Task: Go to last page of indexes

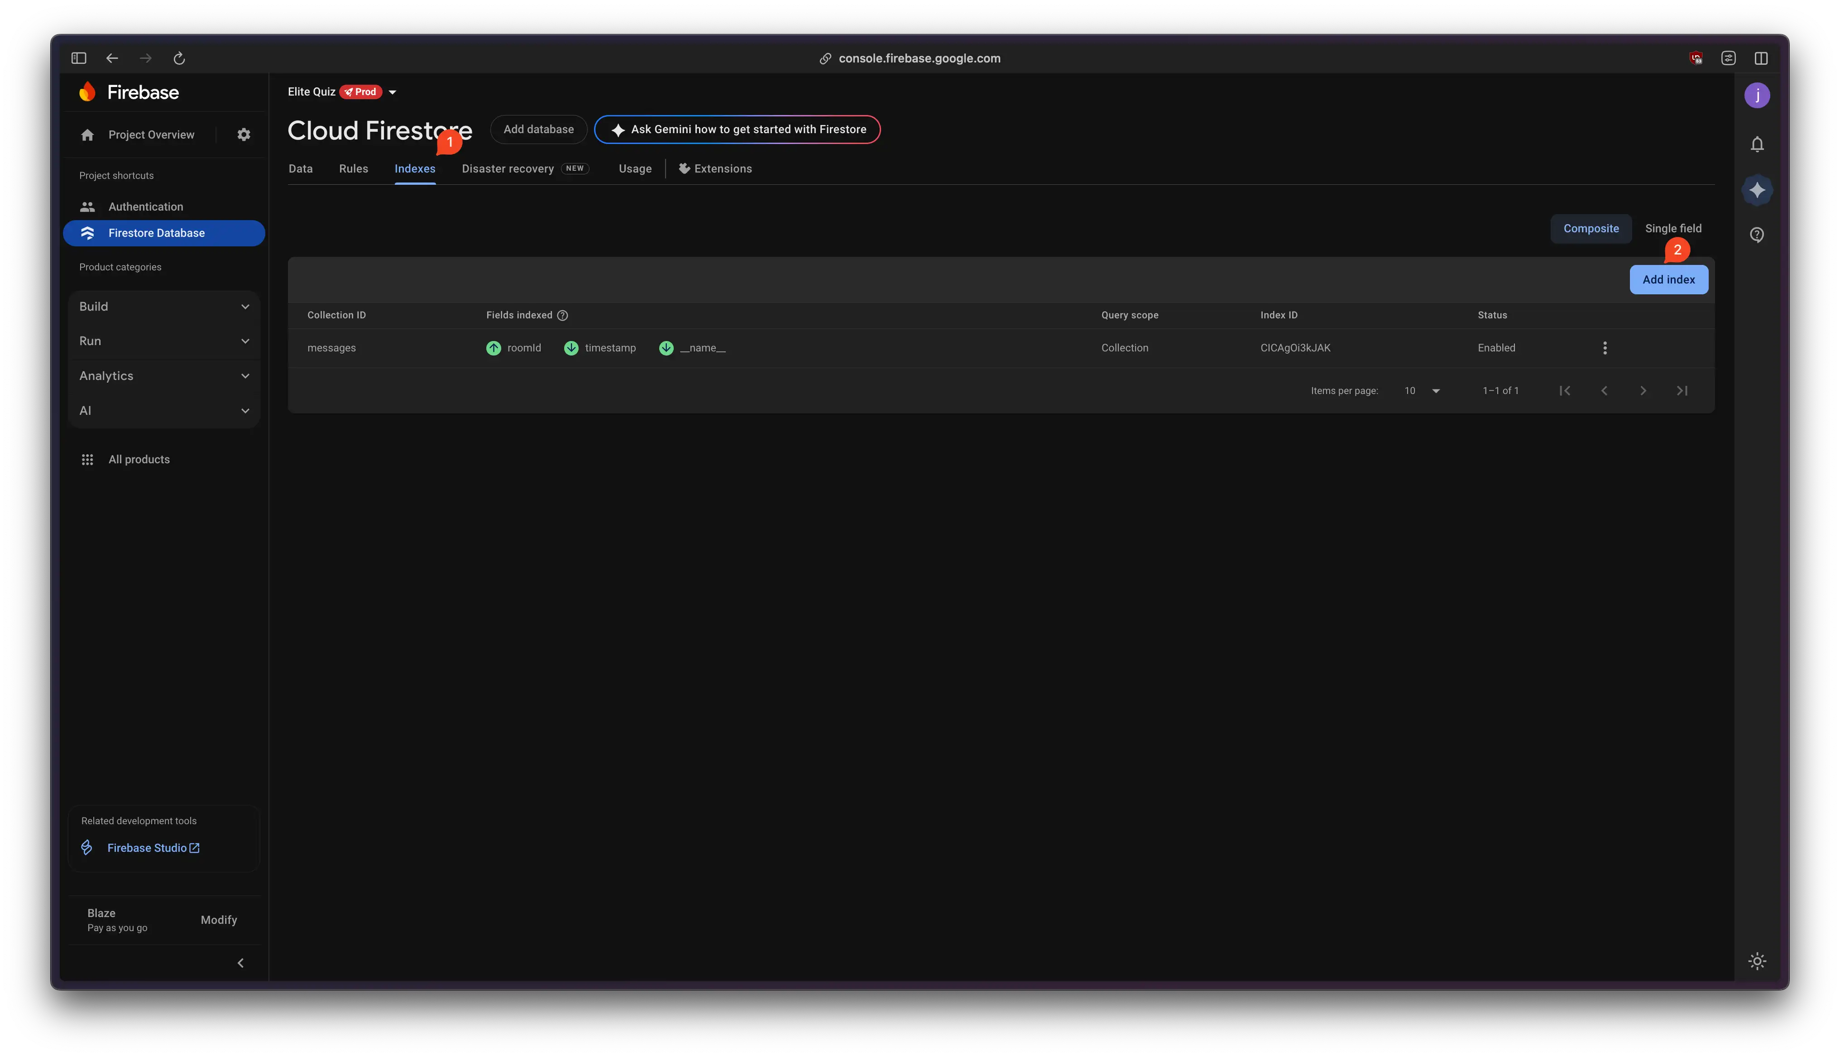Action: click(1681, 390)
